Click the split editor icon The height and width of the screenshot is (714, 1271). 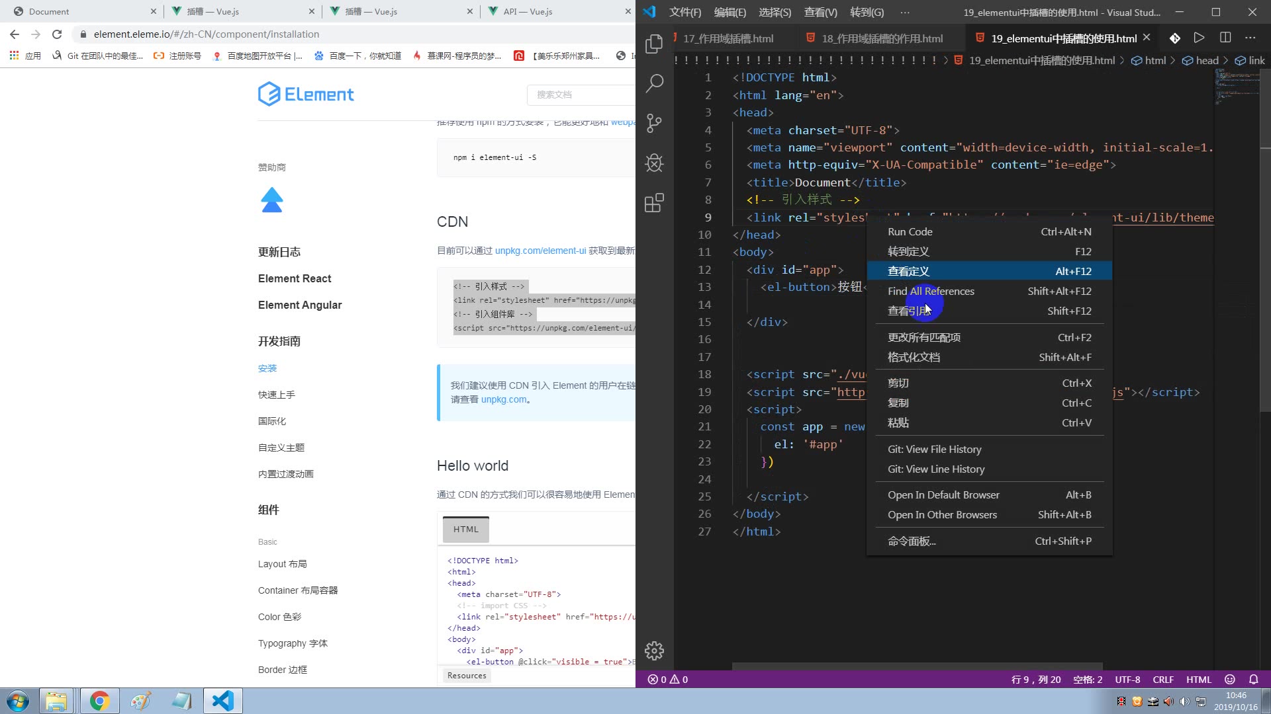pyautogui.click(x=1225, y=38)
